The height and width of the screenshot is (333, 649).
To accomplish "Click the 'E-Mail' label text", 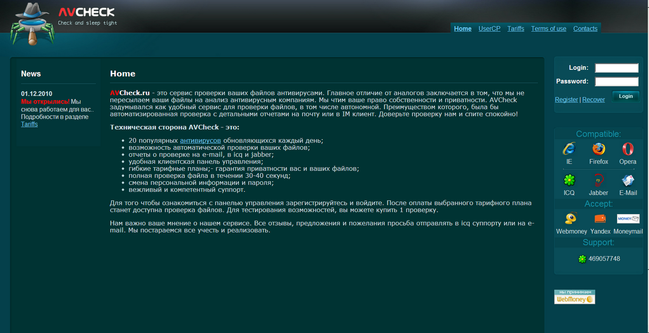I will click(628, 193).
